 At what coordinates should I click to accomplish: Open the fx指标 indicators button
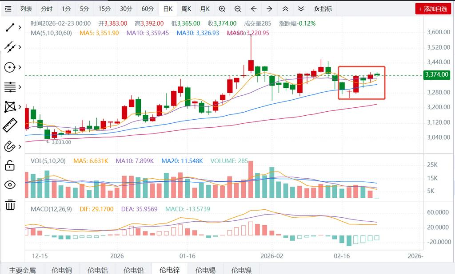point(323,9)
